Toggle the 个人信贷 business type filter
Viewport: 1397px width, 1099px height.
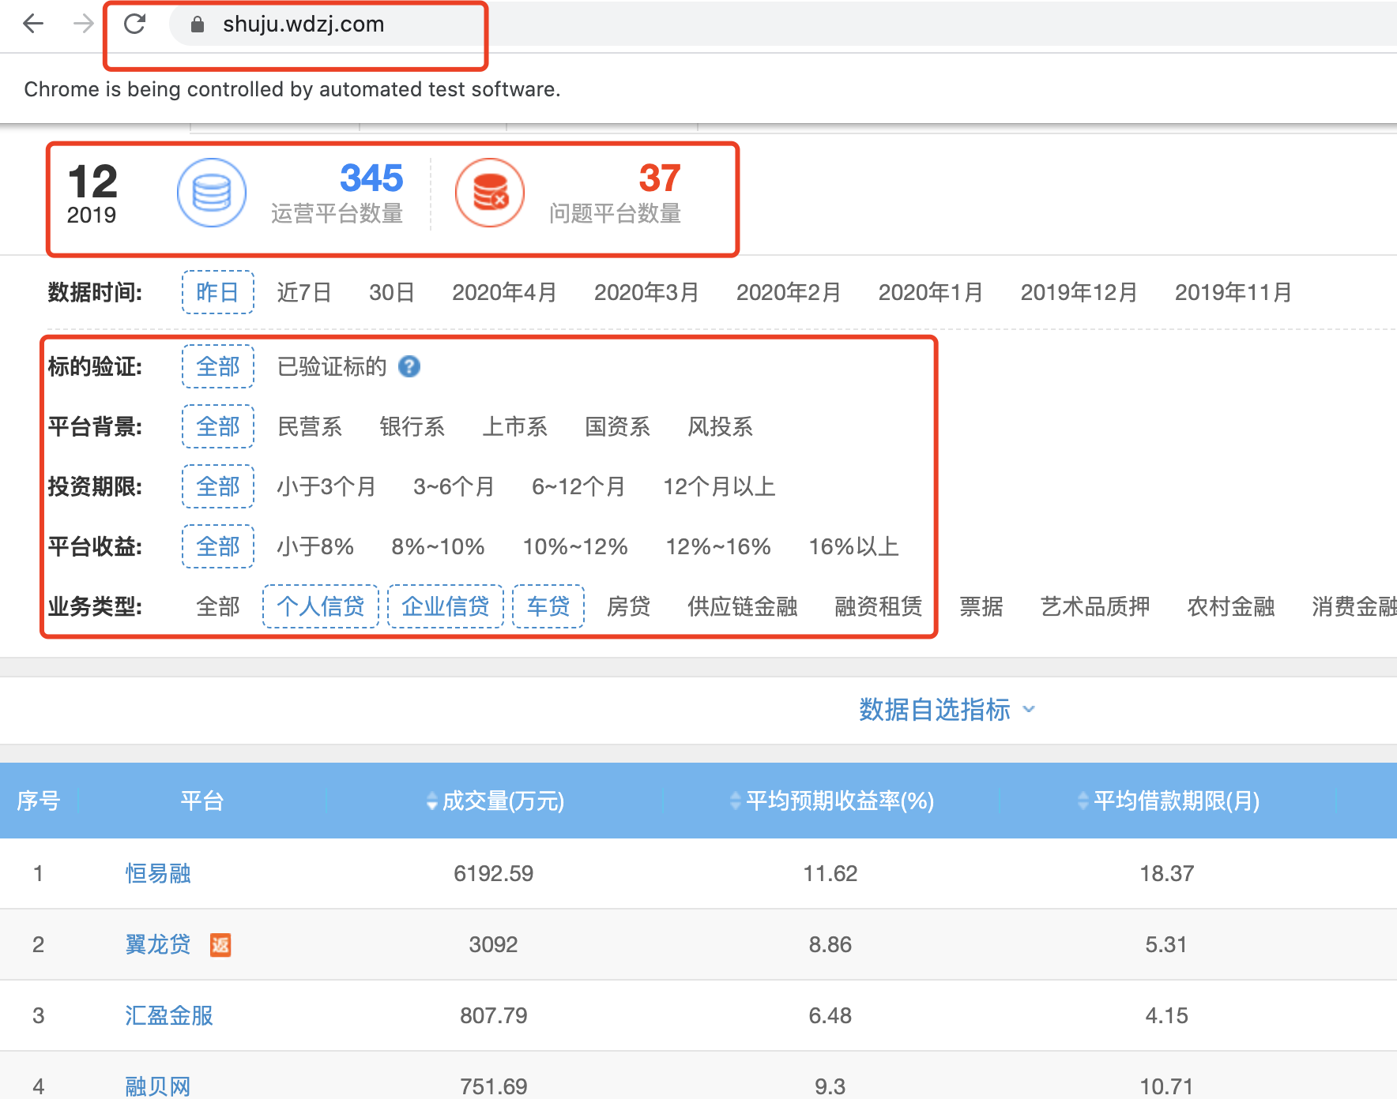point(320,606)
